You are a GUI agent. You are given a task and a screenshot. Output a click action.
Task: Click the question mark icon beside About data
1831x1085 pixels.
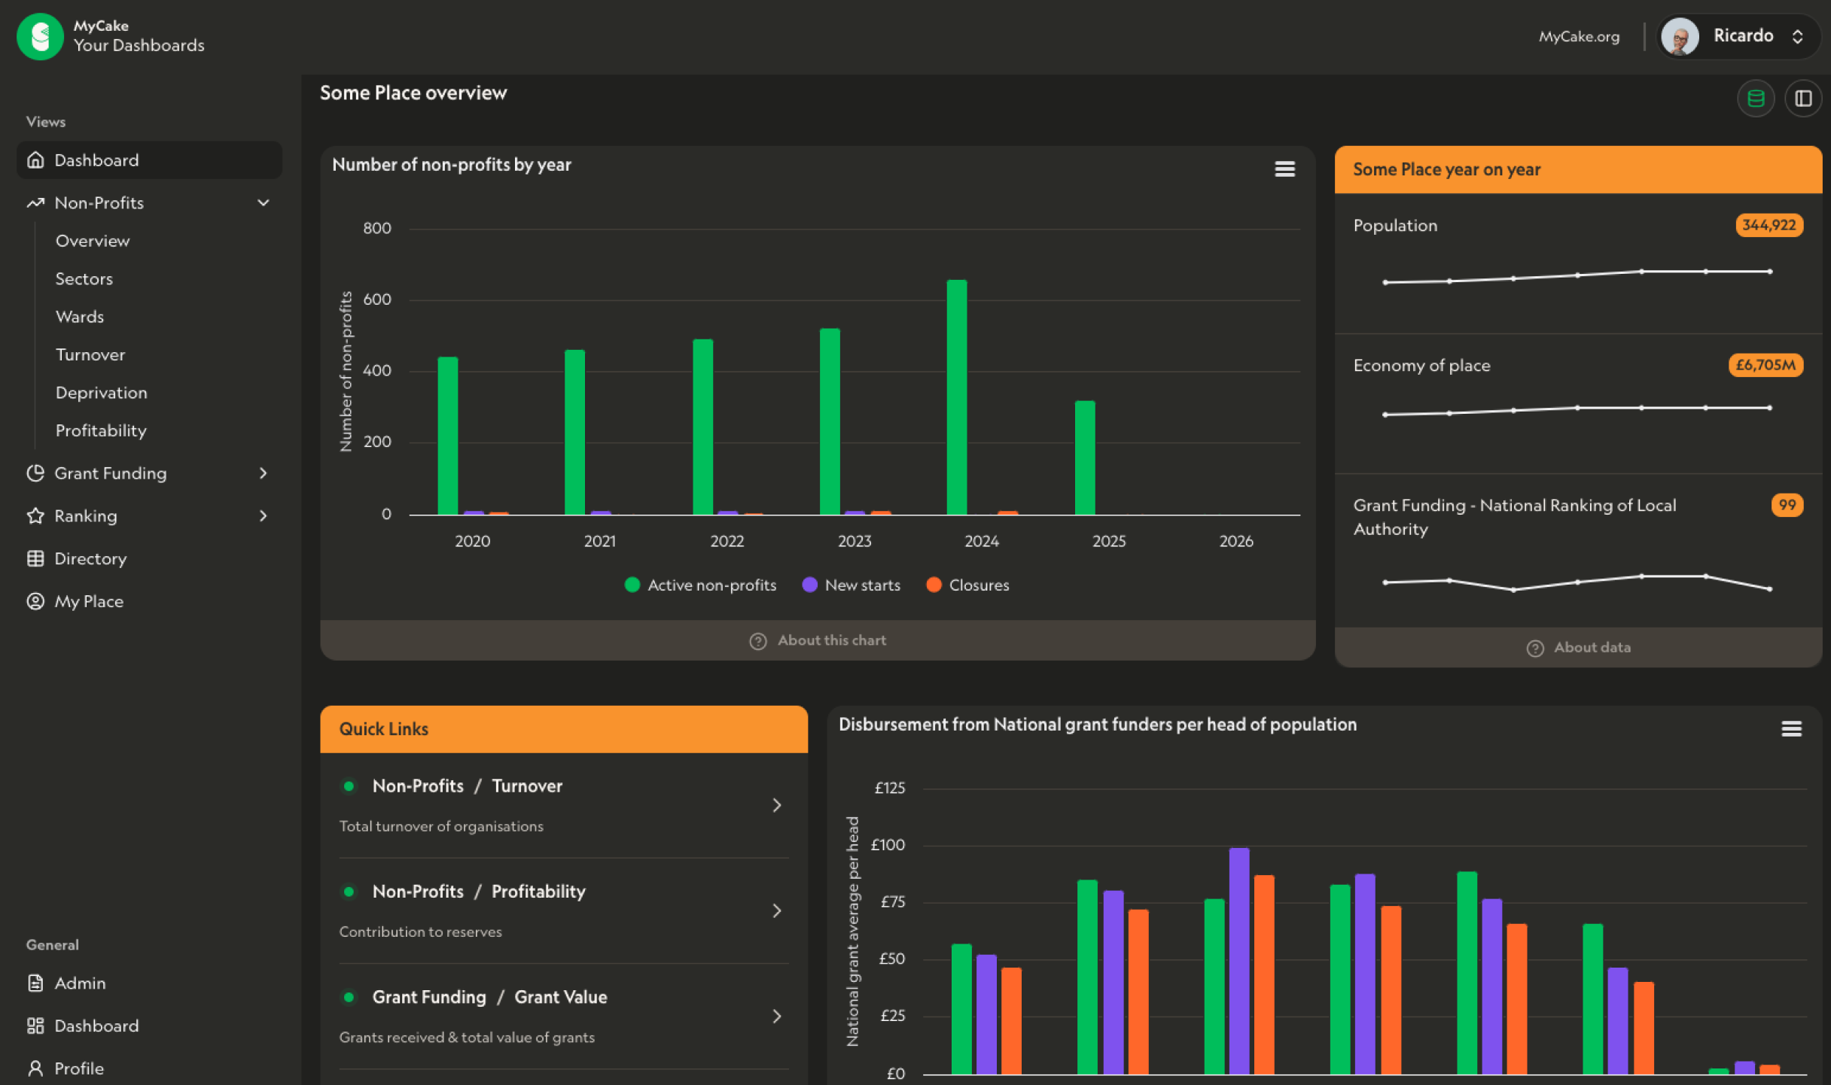pos(1535,649)
